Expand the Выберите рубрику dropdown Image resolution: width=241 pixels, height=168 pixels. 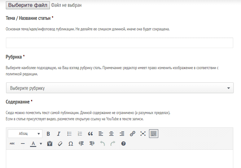pyautogui.click(x=120, y=88)
